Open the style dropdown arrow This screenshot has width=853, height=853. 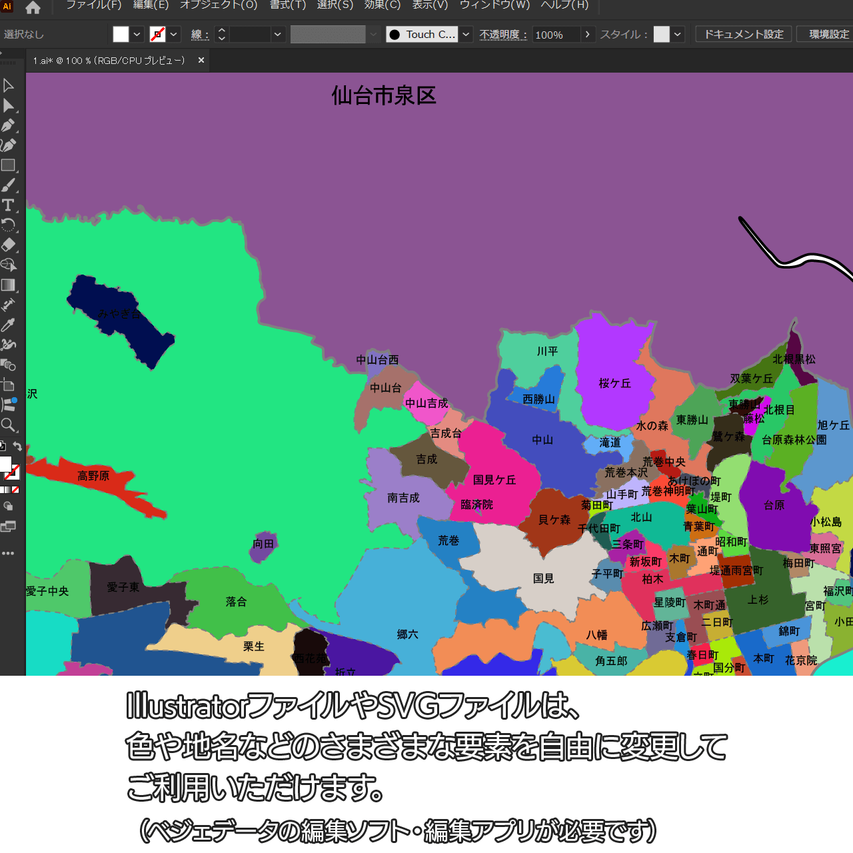point(678,35)
